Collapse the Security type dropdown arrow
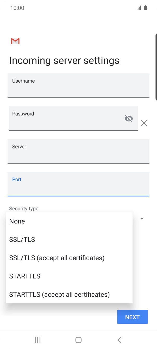The height and width of the screenshot is (349, 157). point(142,219)
